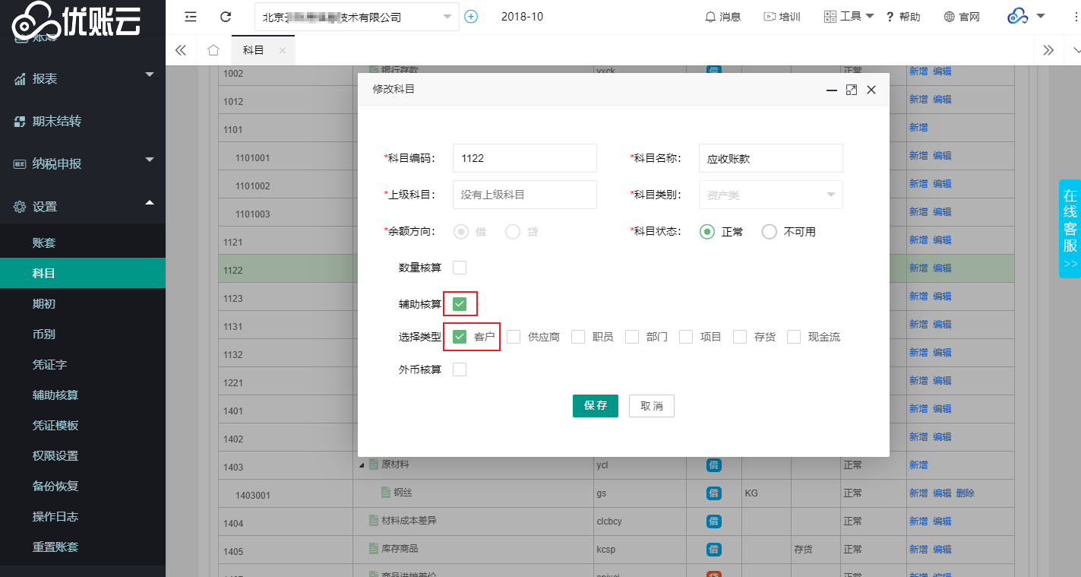This screenshot has width=1081, height=577.
Task: Open 辅助核算 in the sidebar submenu
Action: pyautogui.click(x=83, y=395)
